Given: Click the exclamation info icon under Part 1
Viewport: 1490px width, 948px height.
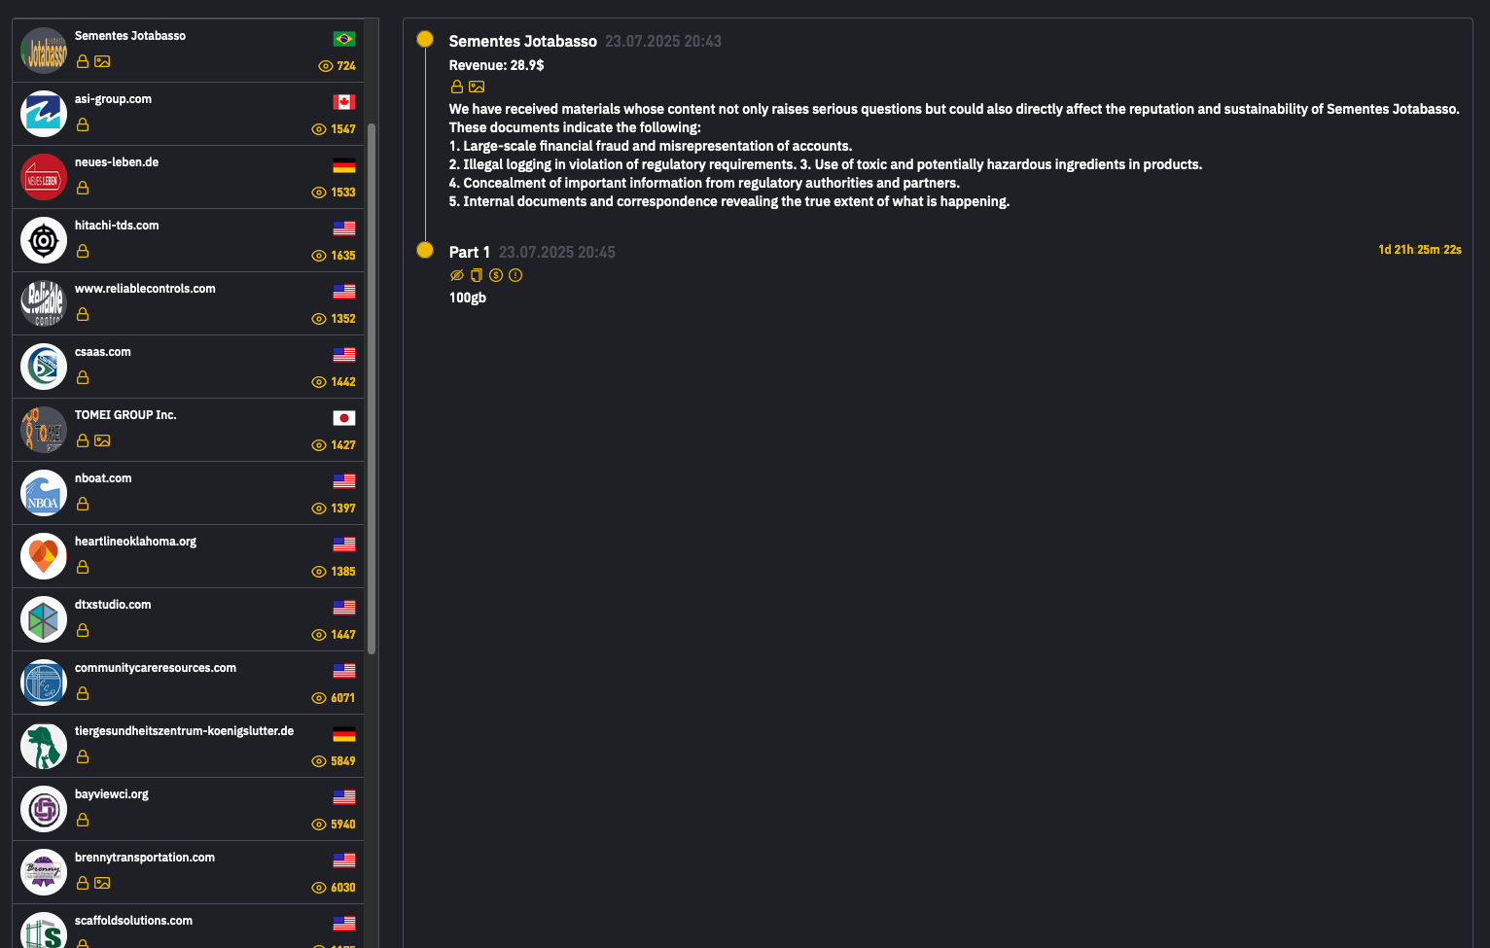Looking at the screenshot, I should tap(515, 275).
